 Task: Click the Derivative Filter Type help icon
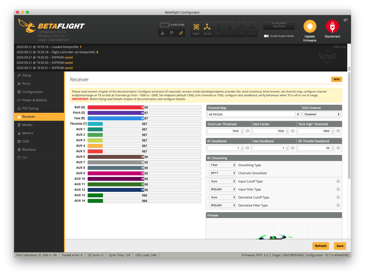pyautogui.click(x=338, y=205)
